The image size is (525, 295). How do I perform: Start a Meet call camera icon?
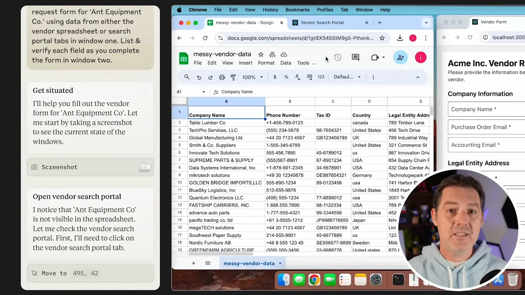[375, 58]
